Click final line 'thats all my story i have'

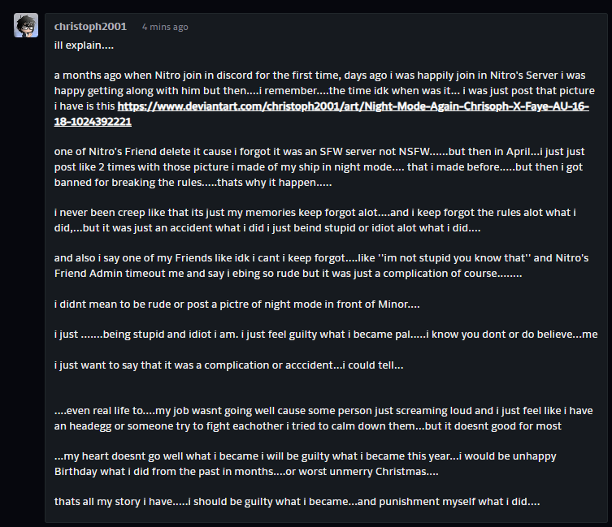coord(297,502)
